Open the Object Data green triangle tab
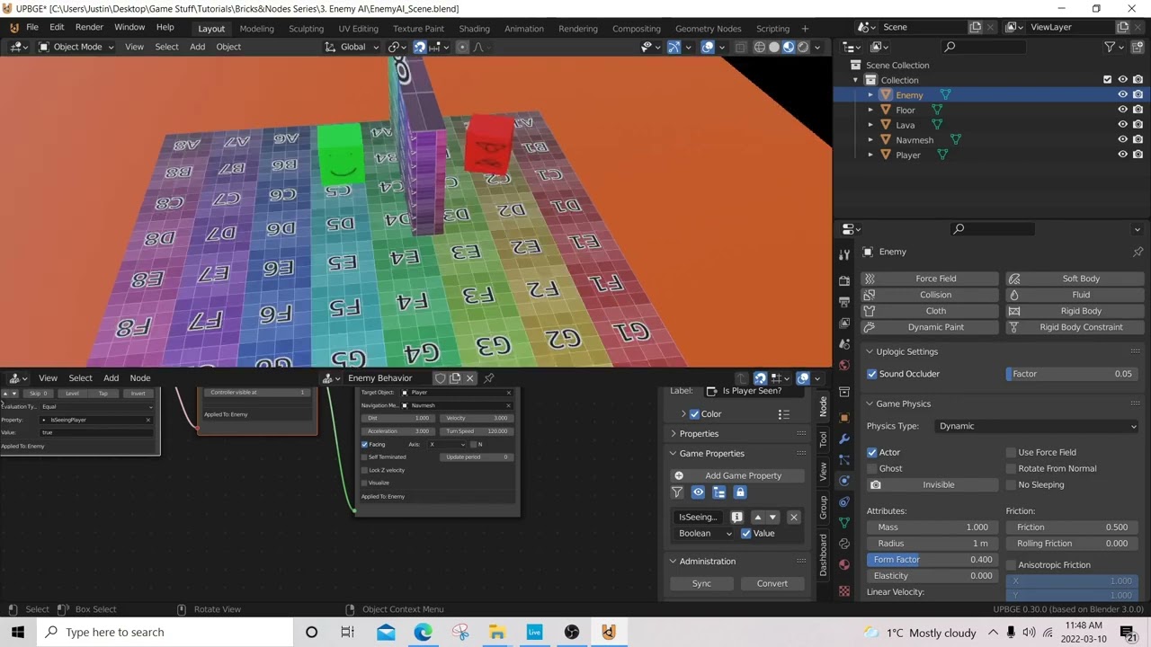This screenshot has width=1151, height=647. (843, 522)
